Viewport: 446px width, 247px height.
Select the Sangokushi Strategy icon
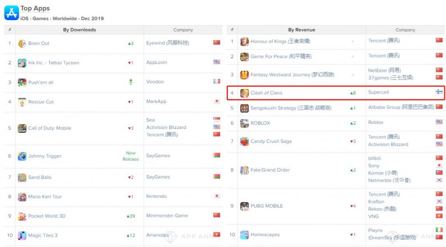pyautogui.click(x=244, y=108)
